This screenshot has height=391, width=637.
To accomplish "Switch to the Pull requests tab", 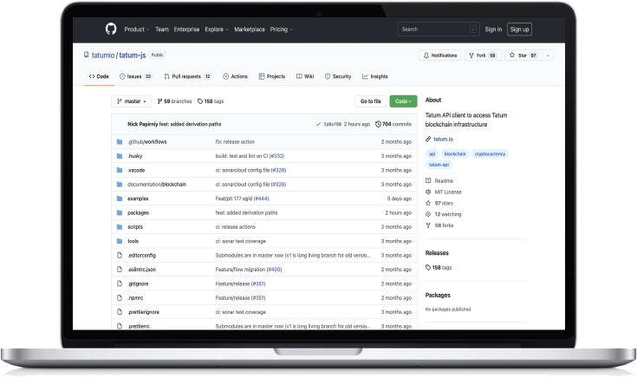I will tap(188, 76).
